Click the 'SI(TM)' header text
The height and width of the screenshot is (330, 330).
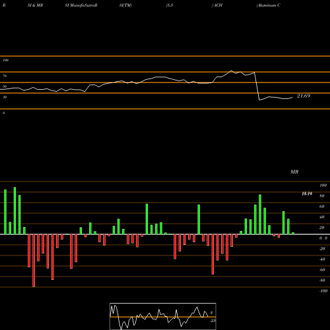tap(125, 5)
